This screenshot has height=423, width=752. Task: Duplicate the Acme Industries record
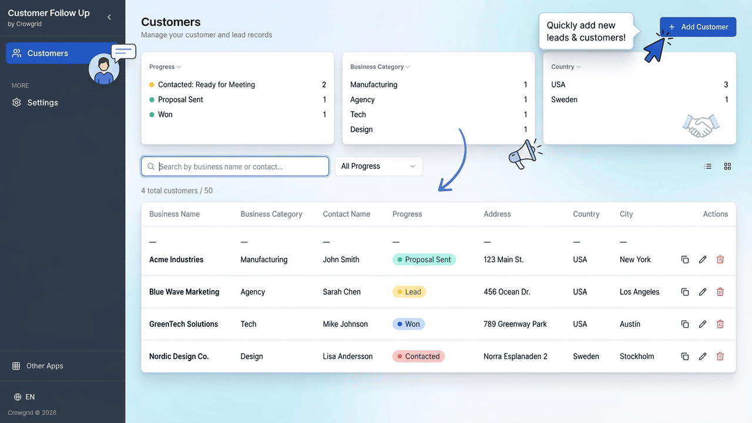pyautogui.click(x=685, y=260)
